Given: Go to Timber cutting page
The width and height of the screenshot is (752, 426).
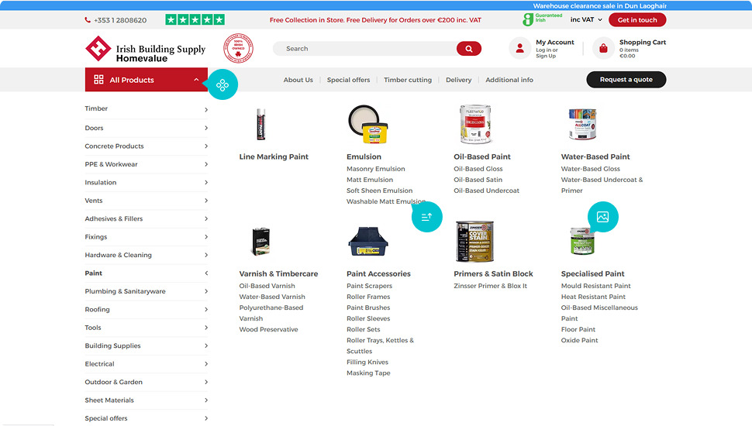Looking at the screenshot, I should tap(407, 80).
